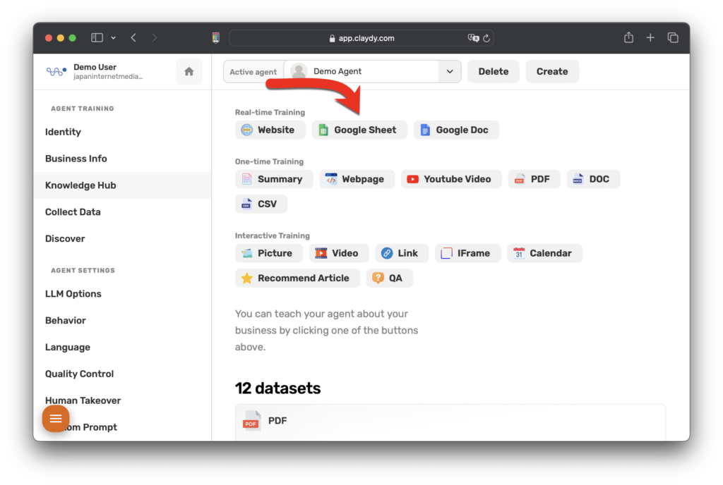Screen dimensions: 723x485
Task: Toggle the Safari sidebar panel
Action: tap(97, 38)
